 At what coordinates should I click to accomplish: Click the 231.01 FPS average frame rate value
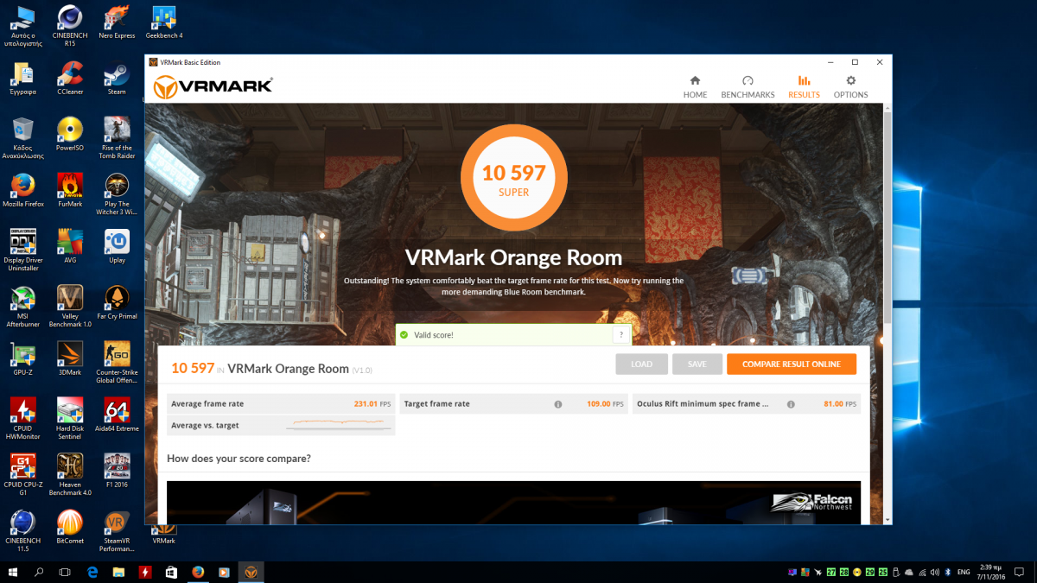(372, 404)
